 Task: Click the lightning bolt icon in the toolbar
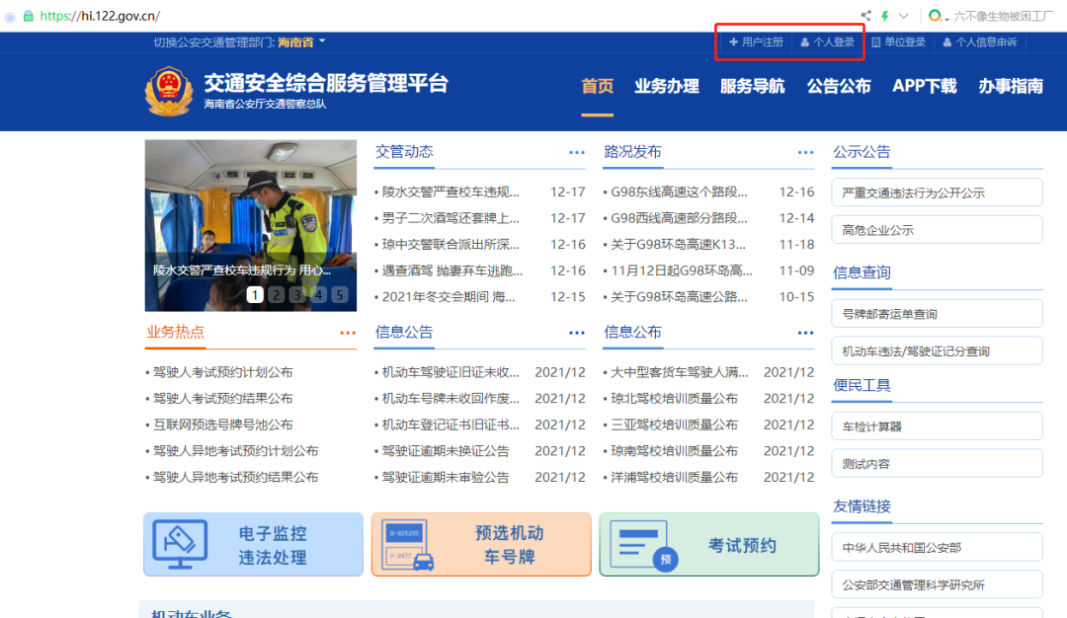point(886,15)
